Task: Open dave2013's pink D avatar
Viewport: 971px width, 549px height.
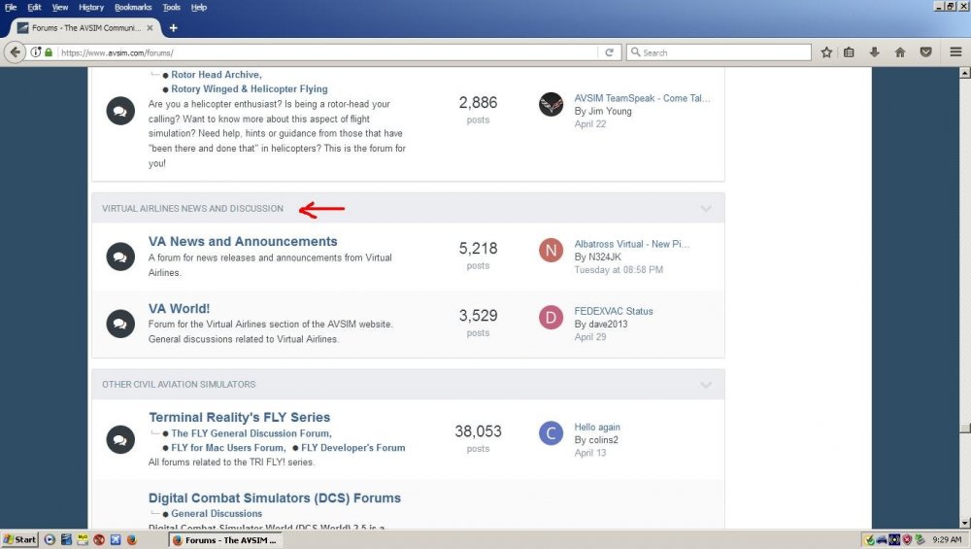Action: coord(551,318)
